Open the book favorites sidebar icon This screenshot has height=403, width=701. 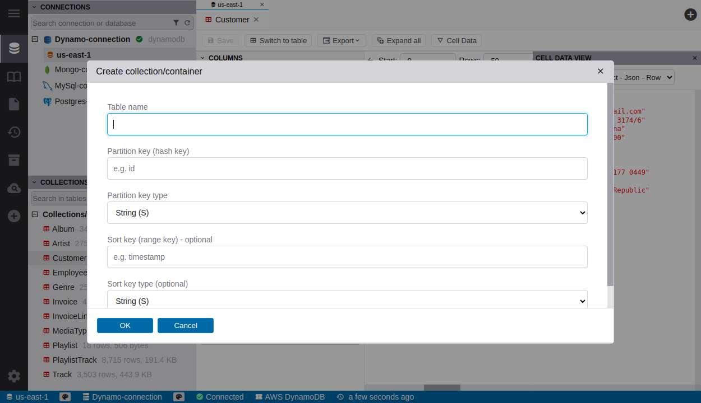pyautogui.click(x=14, y=77)
